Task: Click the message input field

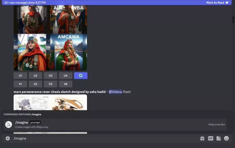Action: pos(101,138)
